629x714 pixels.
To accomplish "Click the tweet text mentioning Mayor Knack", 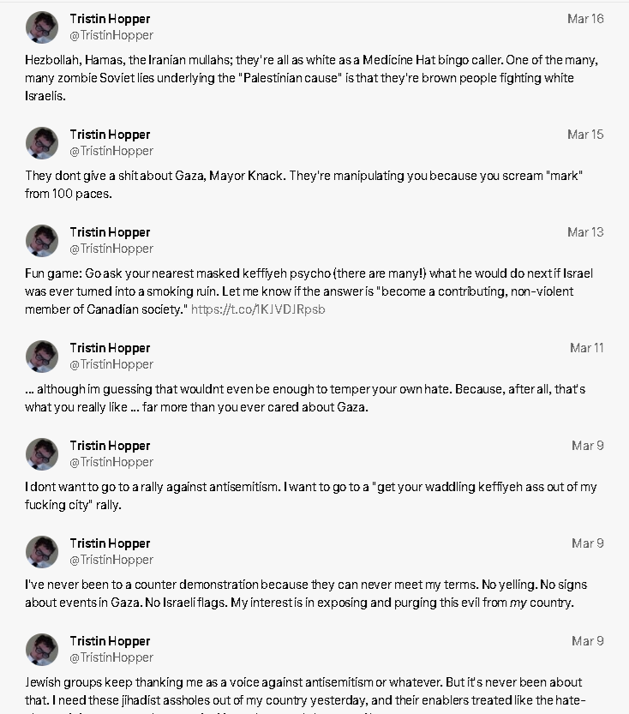I will [x=304, y=184].
